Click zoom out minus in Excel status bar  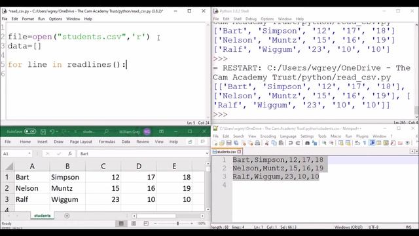pos(156,223)
